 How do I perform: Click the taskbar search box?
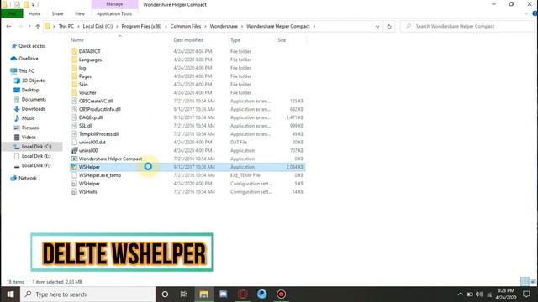pos(87,294)
